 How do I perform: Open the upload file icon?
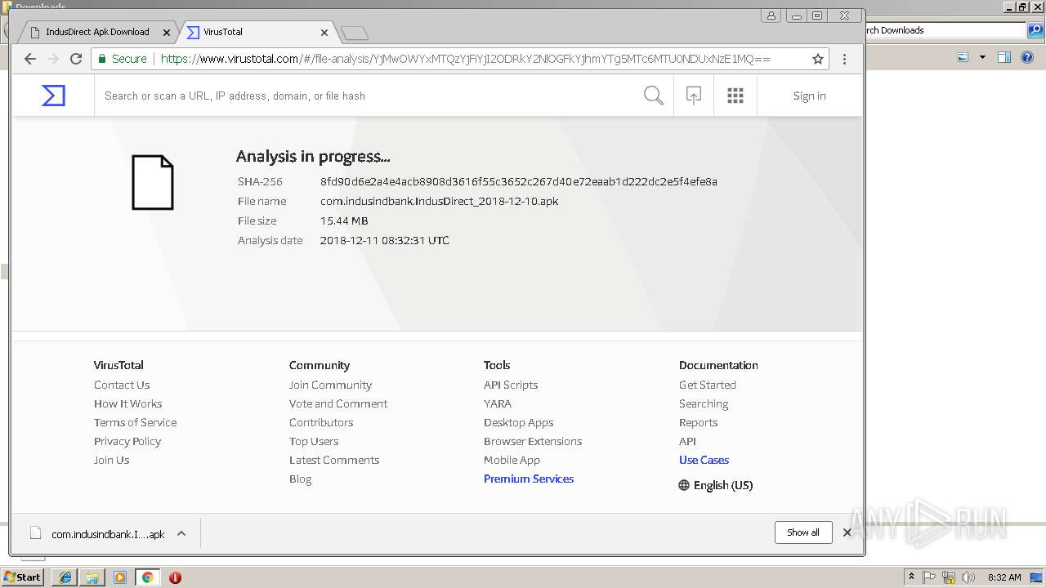coord(694,96)
